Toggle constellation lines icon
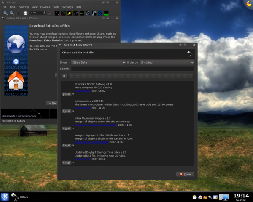Image resolution: width=253 pixels, height=202 pixels. pos(75,13)
